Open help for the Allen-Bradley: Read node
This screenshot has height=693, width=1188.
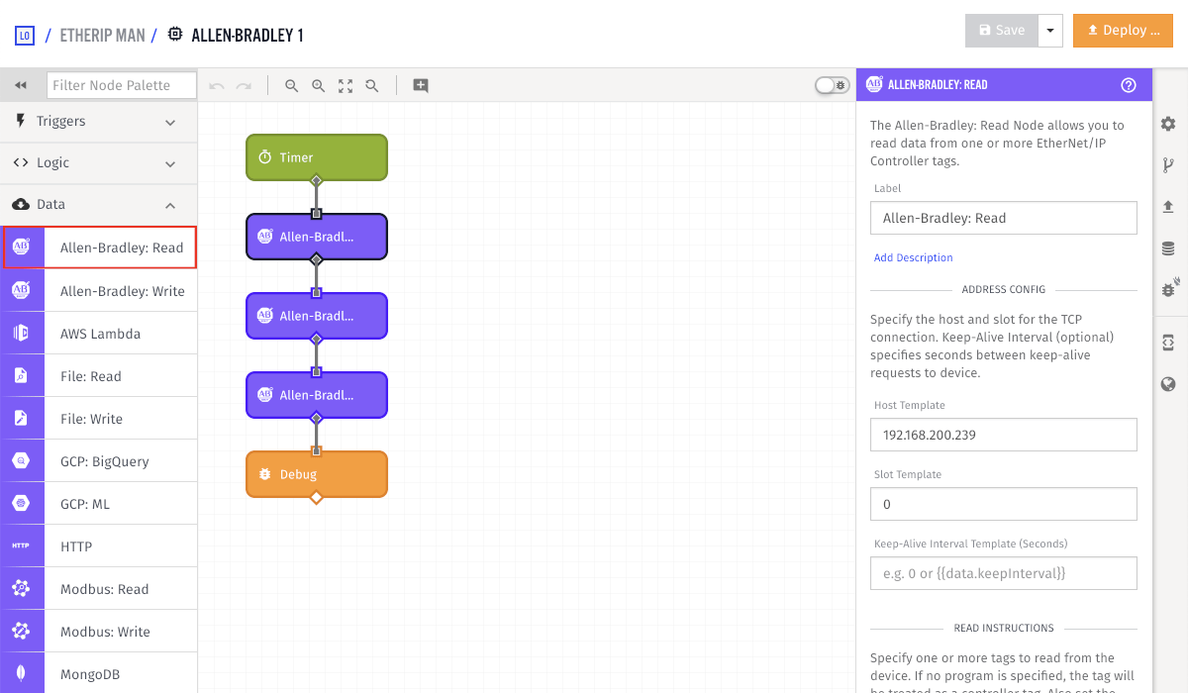[x=1129, y=85]
